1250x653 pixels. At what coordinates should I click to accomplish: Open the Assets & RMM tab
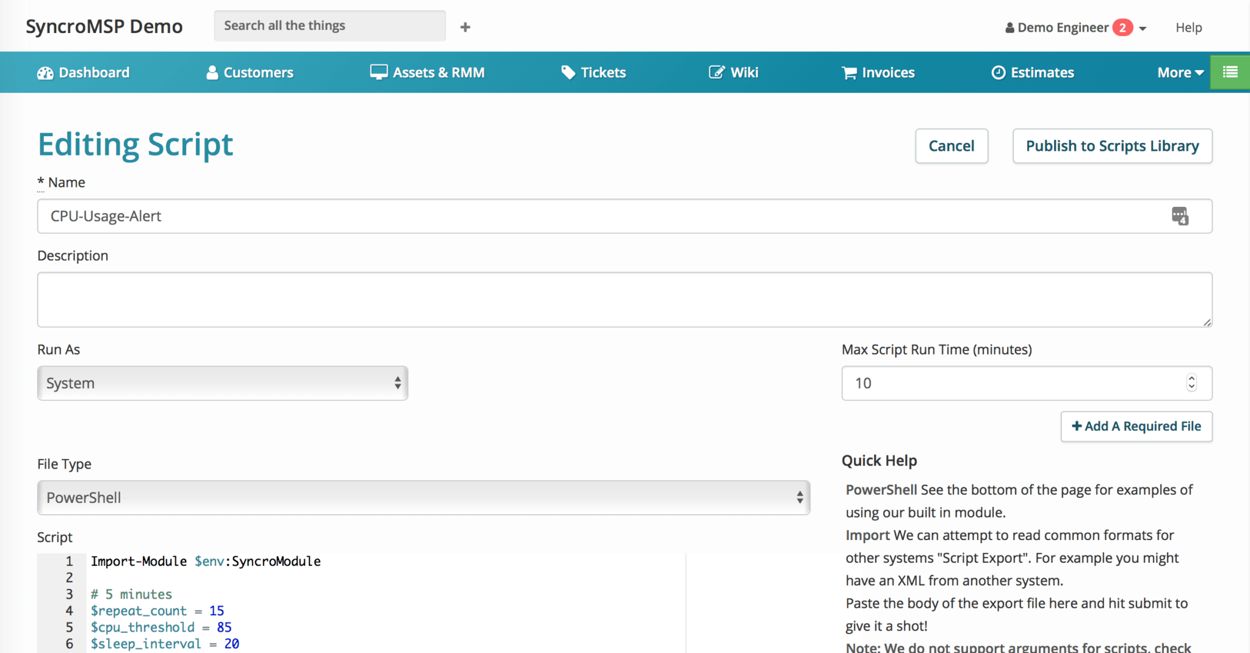[x=427, y=73]
